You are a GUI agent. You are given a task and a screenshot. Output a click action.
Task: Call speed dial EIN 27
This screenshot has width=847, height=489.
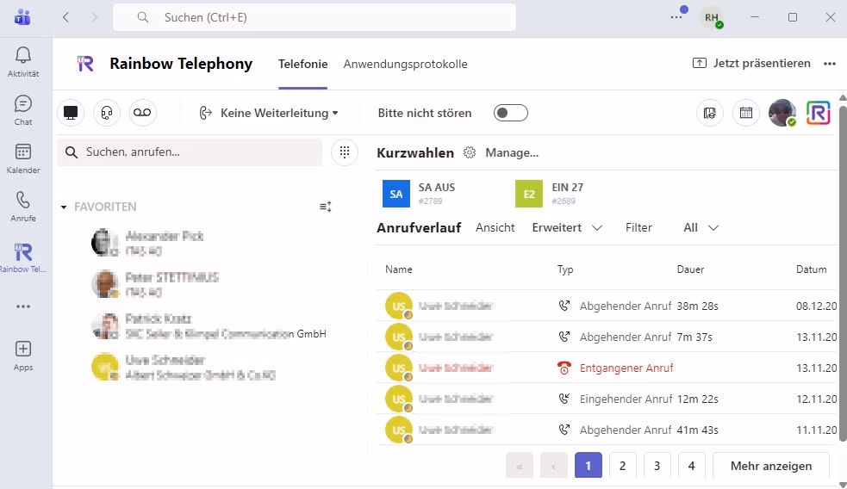tap(550, 194)
